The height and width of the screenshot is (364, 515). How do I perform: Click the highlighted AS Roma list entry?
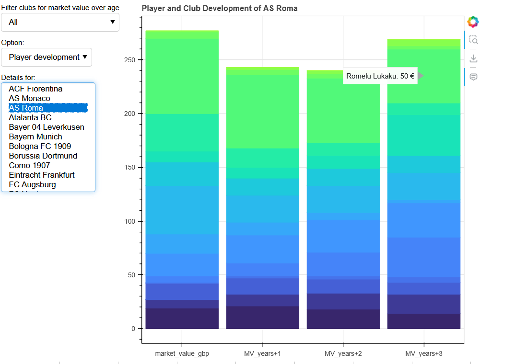[x=26, y=108]
